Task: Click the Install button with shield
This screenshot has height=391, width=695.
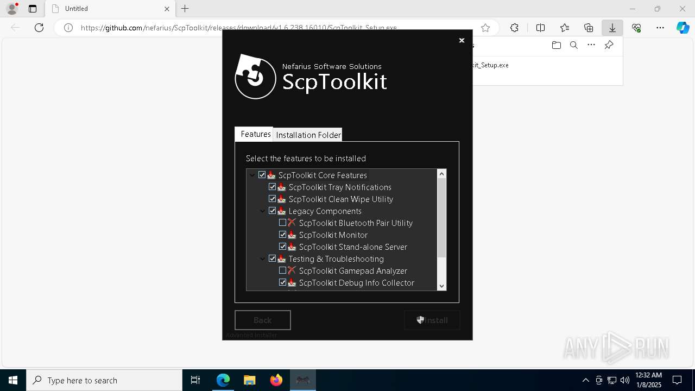Action: pyautogui.click(x=432, y=320)
